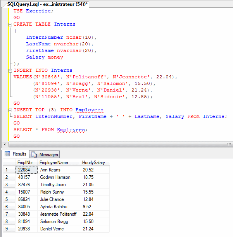Click salary cell 9.52

[95, 207]
